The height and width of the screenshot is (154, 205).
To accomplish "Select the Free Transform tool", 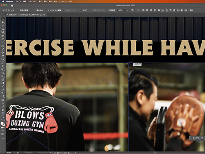I will coord(3,69).
